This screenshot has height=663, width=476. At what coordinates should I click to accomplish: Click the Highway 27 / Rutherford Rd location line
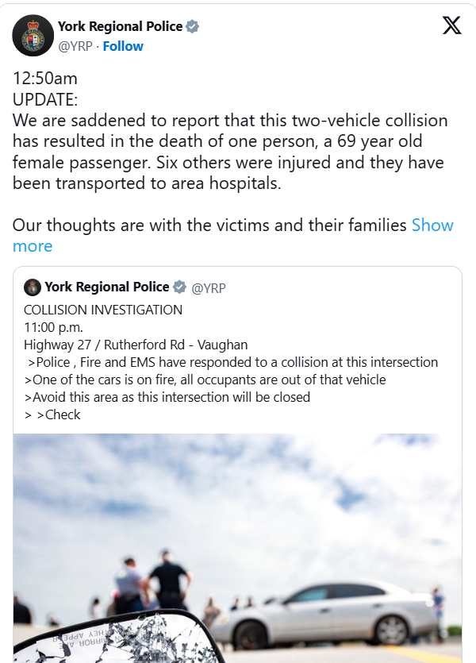(136, 345)
